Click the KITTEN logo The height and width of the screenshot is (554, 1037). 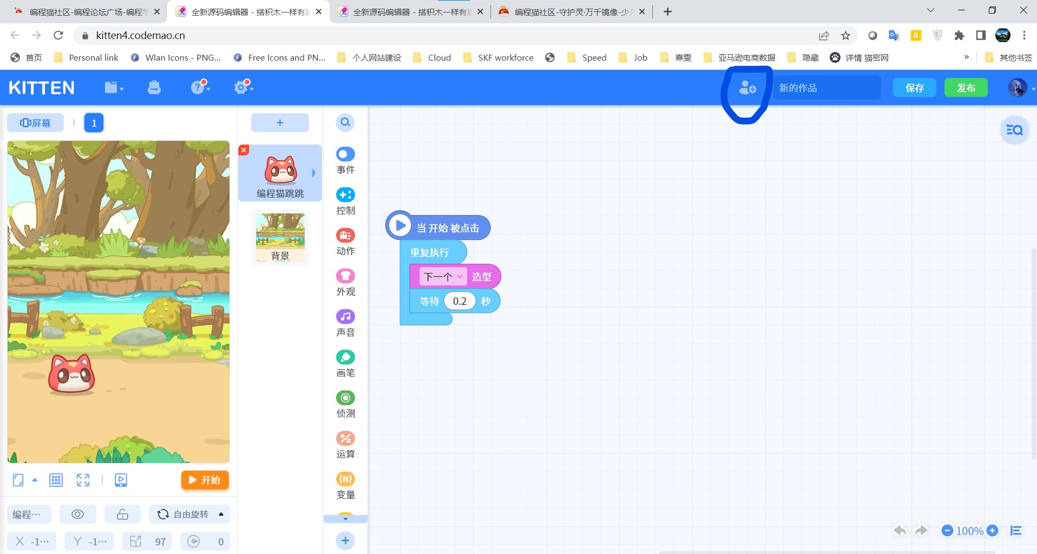point(42,88)
